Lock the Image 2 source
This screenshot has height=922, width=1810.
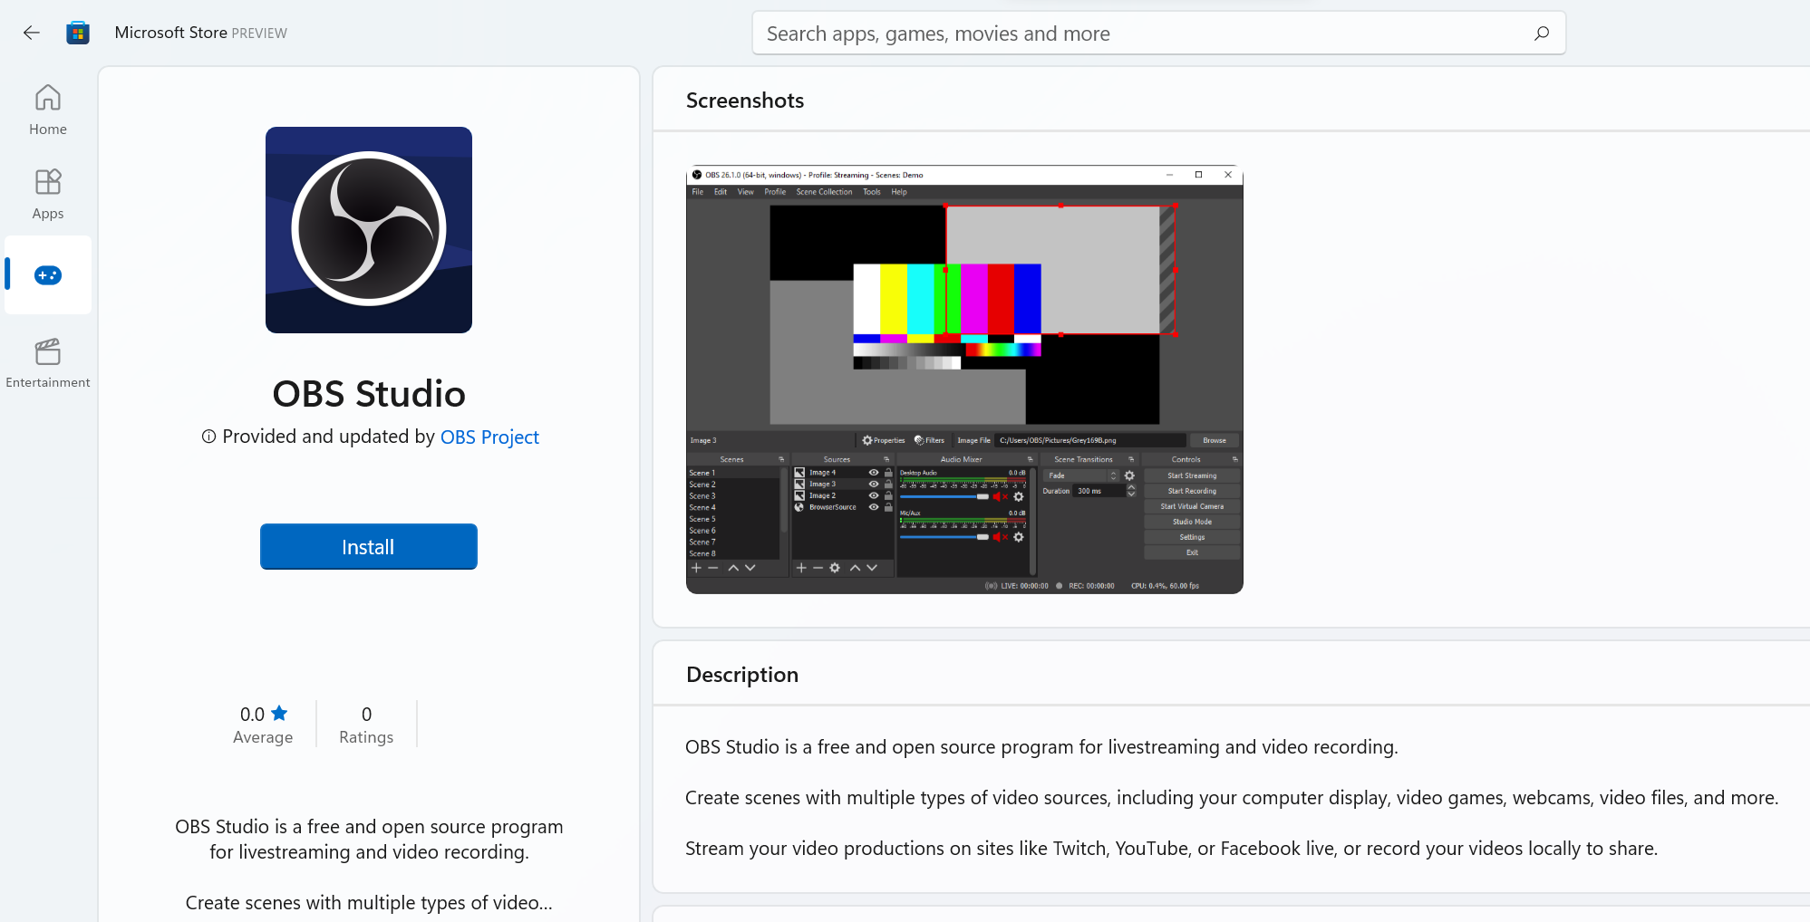[x=888, y=495]
